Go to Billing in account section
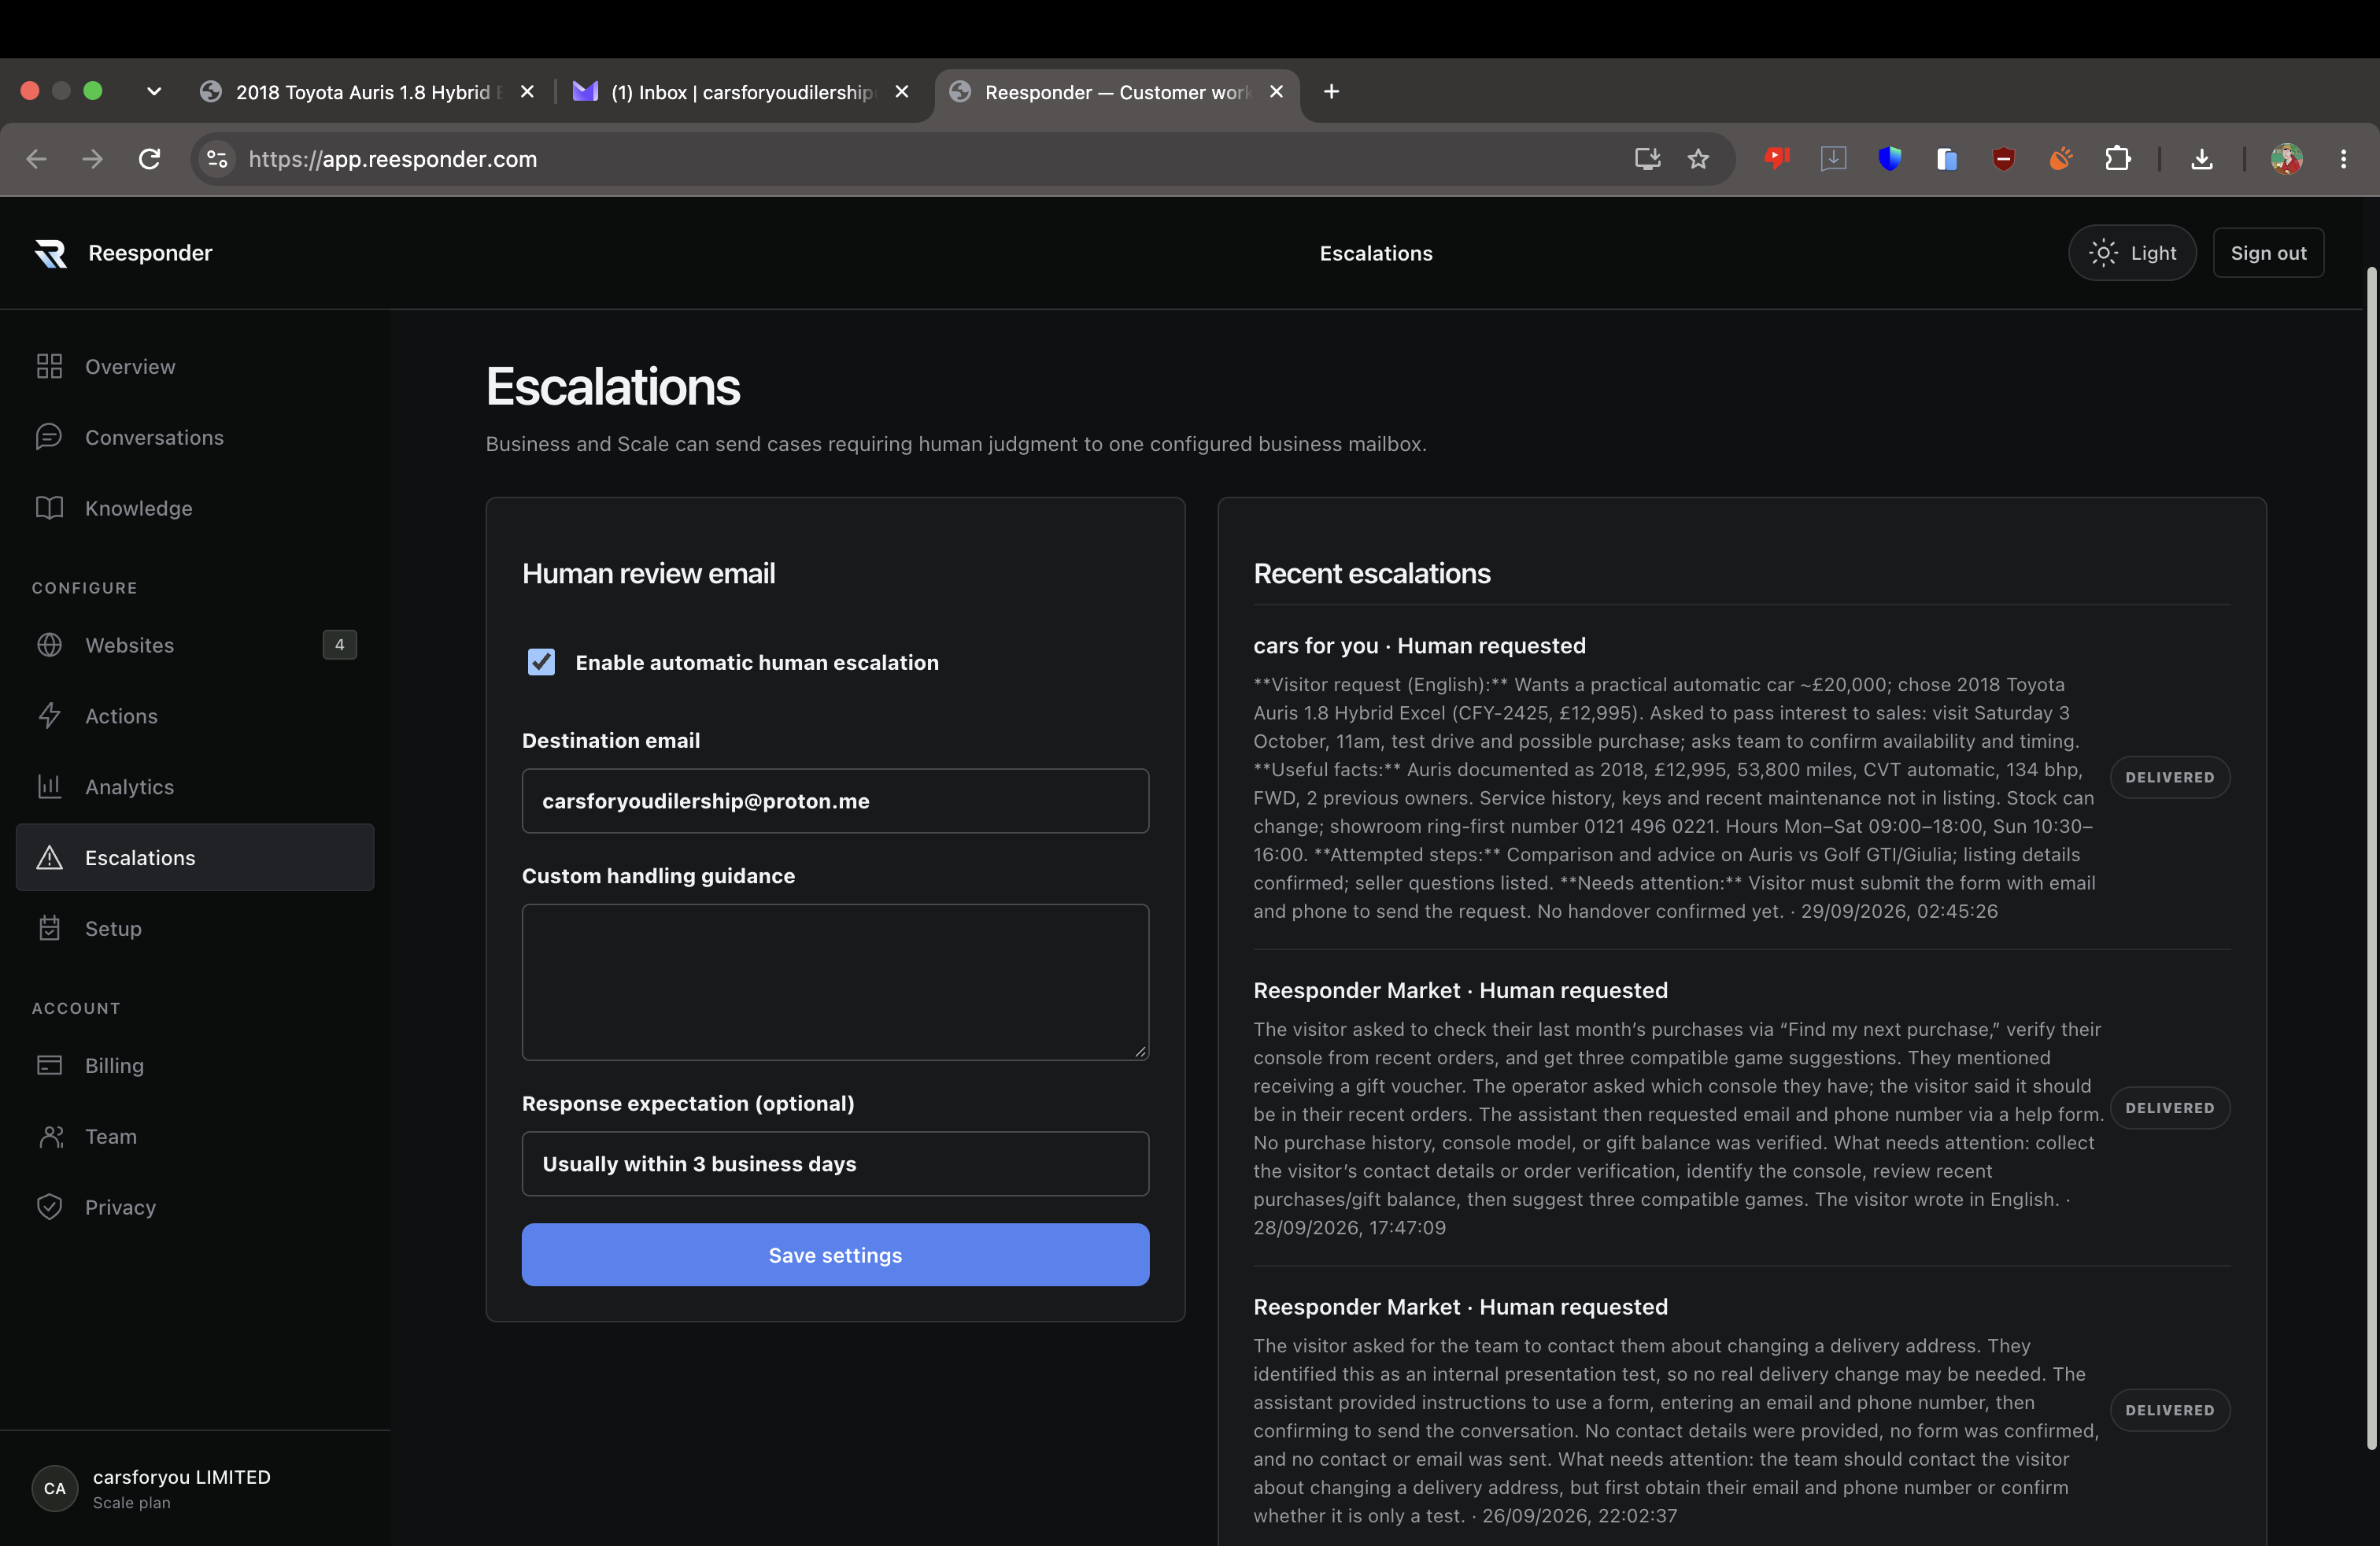2380x1546 pixels. (x=195, y=1065)
